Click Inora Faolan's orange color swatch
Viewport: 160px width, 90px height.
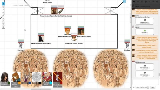point(19,83)
